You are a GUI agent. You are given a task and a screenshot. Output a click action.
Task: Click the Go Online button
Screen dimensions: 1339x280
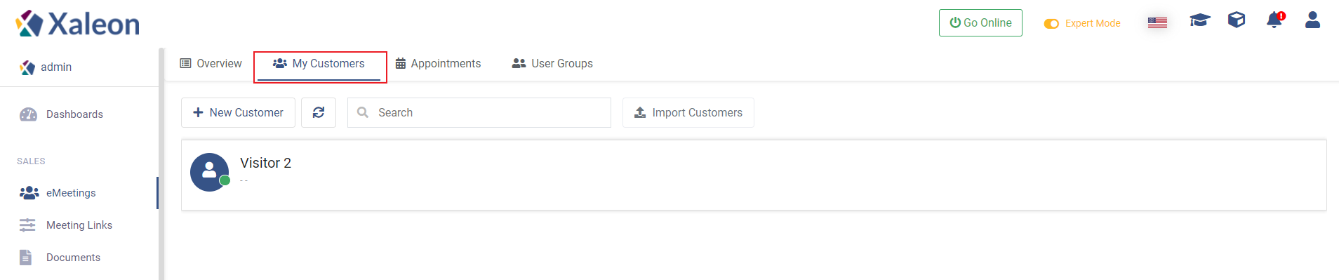[x=980, y=22]
